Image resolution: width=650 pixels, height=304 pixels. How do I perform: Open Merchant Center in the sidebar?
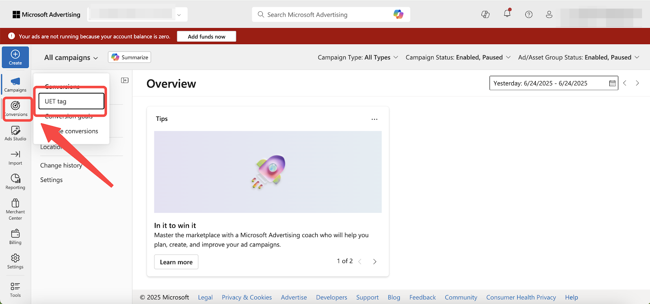pos(15,210)
